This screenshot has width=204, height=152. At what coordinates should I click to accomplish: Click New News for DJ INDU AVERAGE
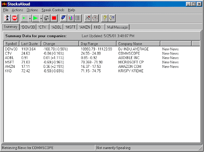pos(171,49)
